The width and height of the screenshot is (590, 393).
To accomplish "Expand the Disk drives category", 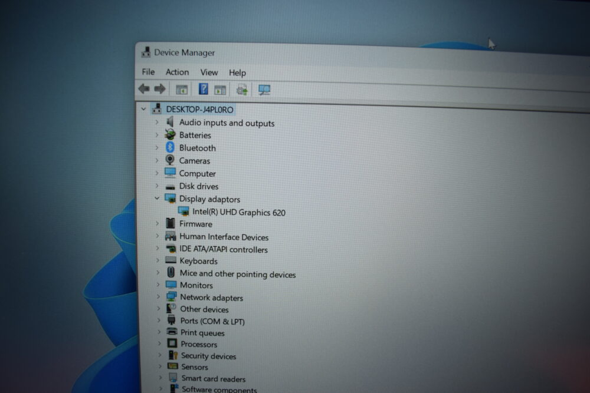I will (157, 186).
